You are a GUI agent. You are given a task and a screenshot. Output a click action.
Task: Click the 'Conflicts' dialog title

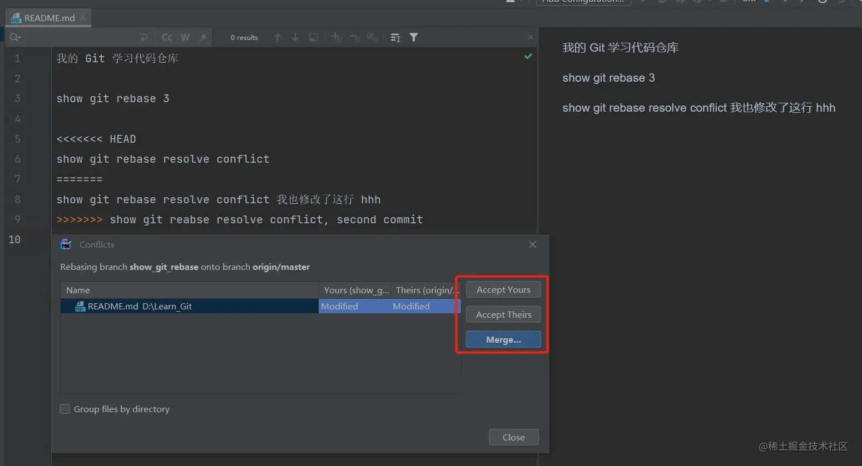click(x=97, y=244)
